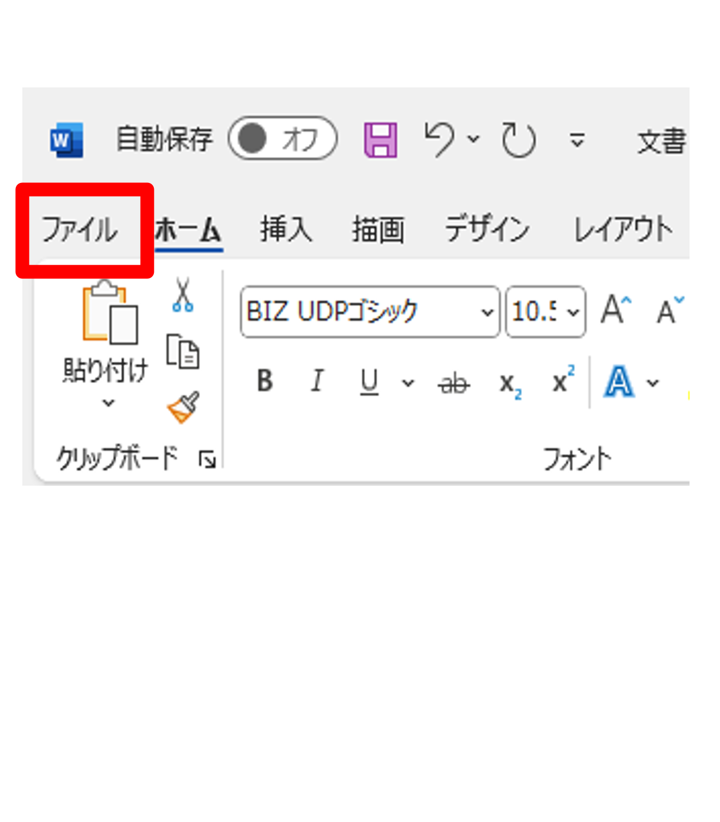
Task: Click the Redo arrow icon
Action: pyautogui.click(x=518, y=140)
